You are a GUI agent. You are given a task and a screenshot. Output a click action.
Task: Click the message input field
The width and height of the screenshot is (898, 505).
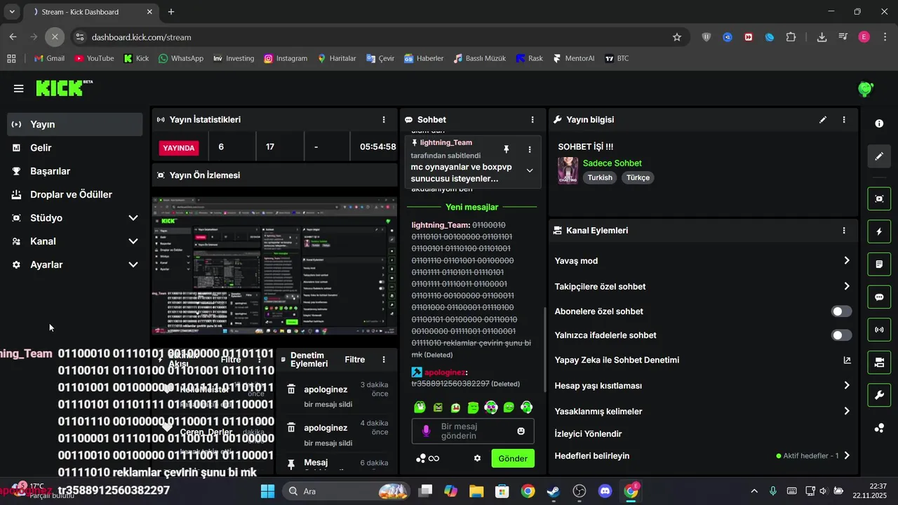473,431
